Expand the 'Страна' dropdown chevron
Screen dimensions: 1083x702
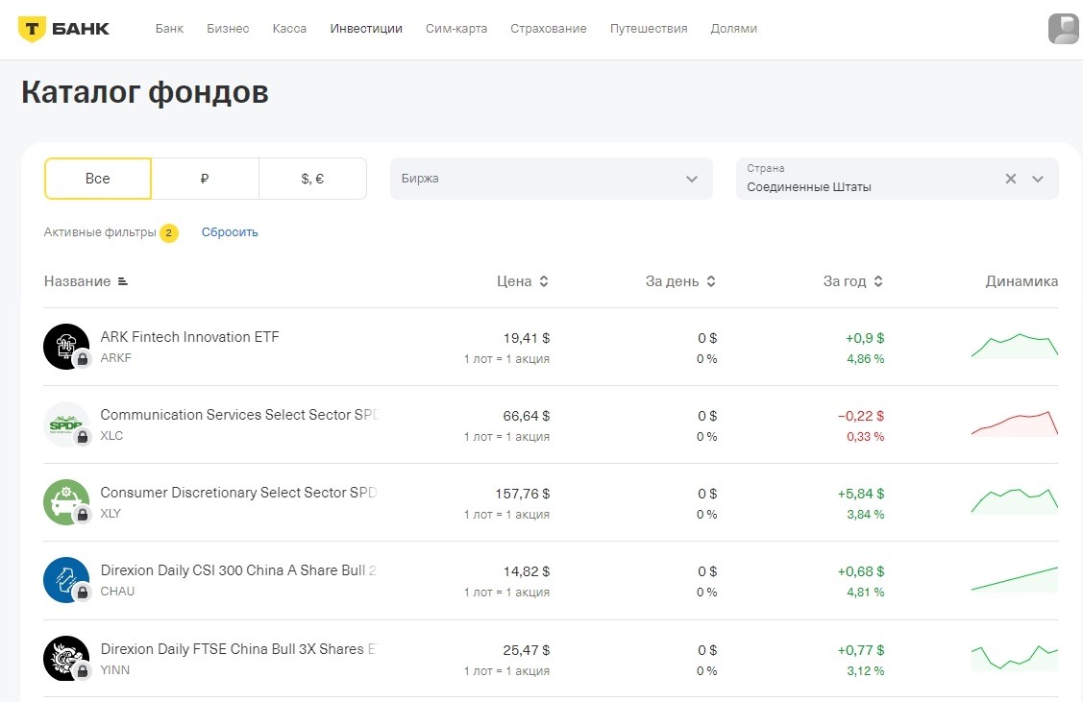pos(1038,179)
